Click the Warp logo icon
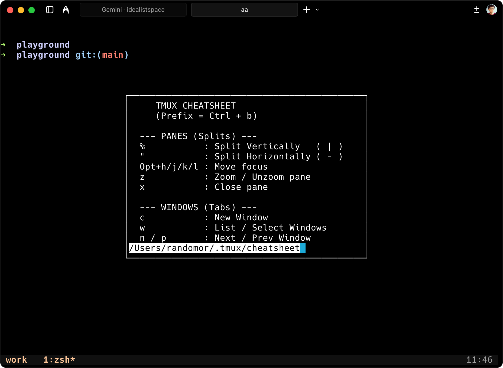The width and height of the screenshot is (503, 368). (66, 10)
